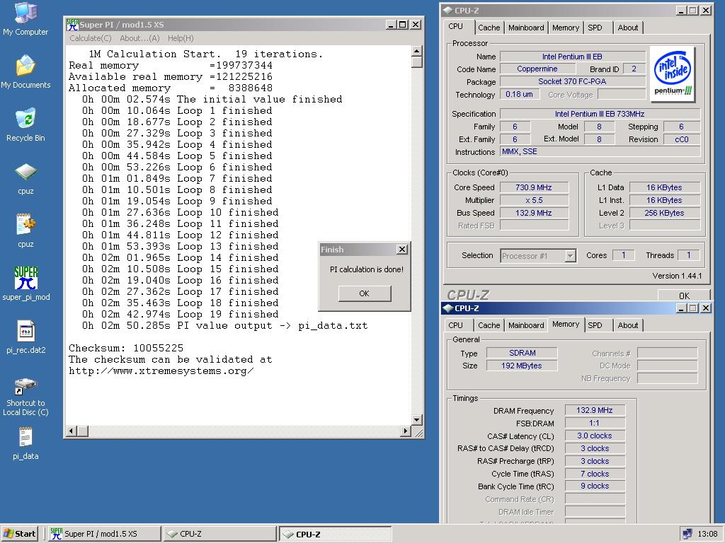This screenshot has width=725, height=543.
Task: Click the Code Name value Coppermine
Action: point(537,69)
